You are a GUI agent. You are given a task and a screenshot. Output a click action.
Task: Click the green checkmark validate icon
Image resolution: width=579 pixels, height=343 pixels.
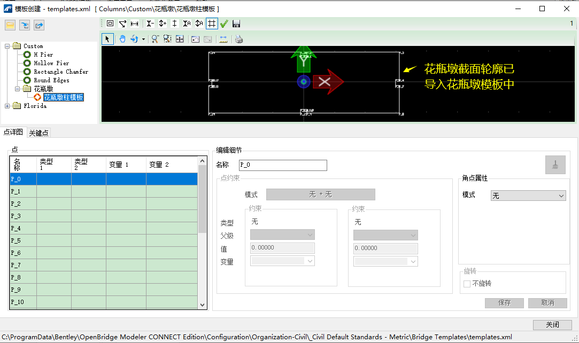[224, 24]
